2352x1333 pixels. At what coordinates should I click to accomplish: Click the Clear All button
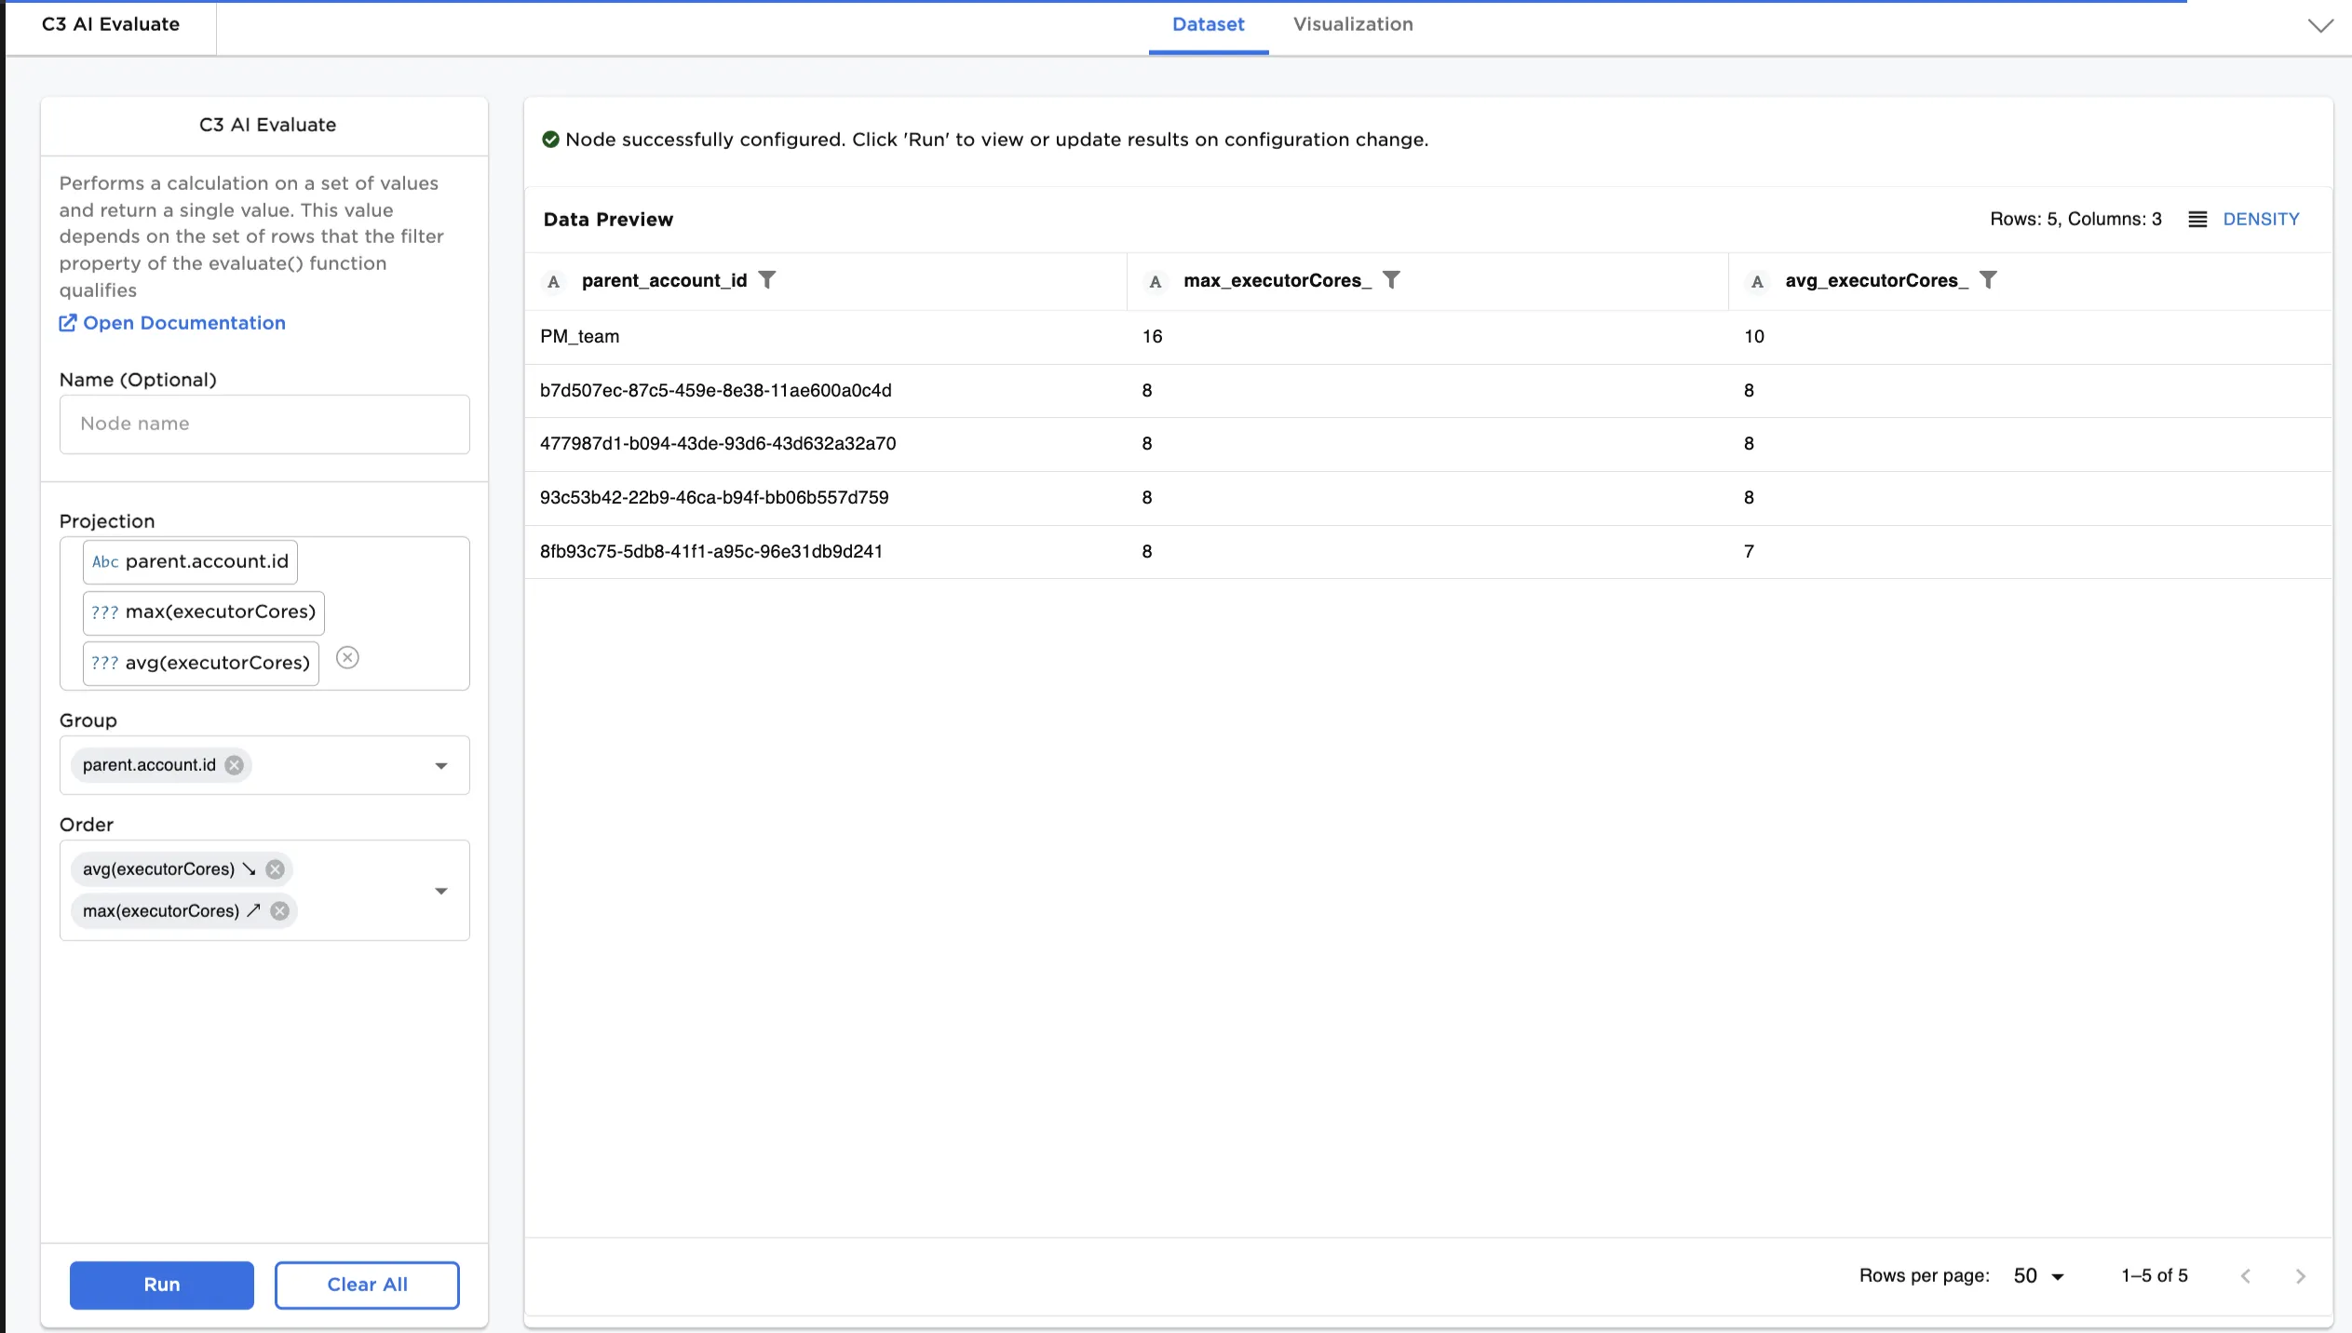tap(367, 1285)
